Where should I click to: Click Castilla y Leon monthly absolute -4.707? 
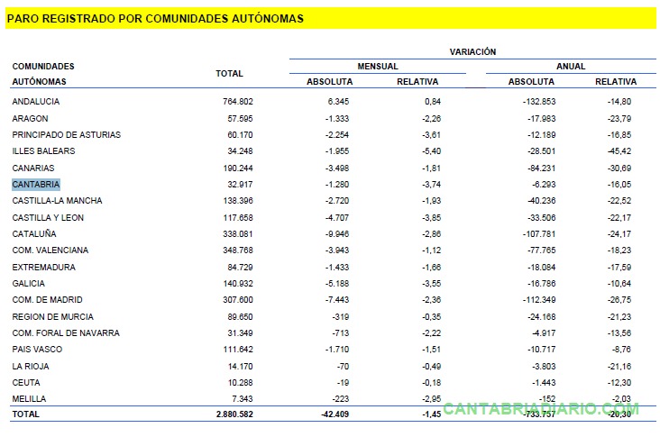[x=337, y=218]
